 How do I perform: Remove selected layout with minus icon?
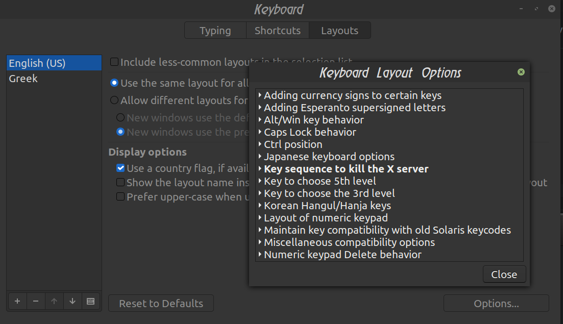36,301
